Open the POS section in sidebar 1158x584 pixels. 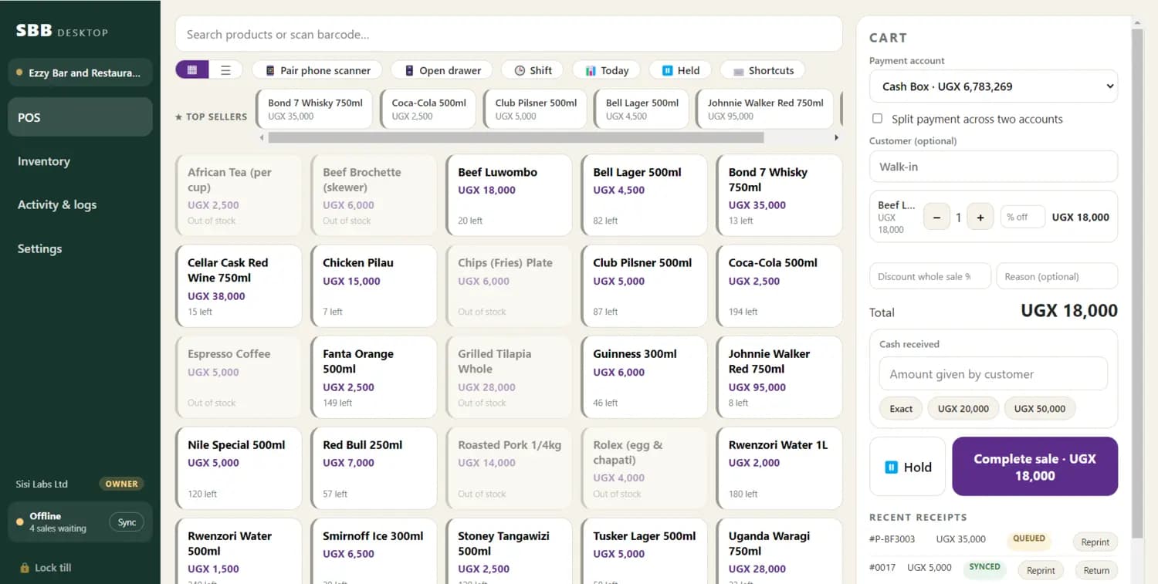point(80,117)
